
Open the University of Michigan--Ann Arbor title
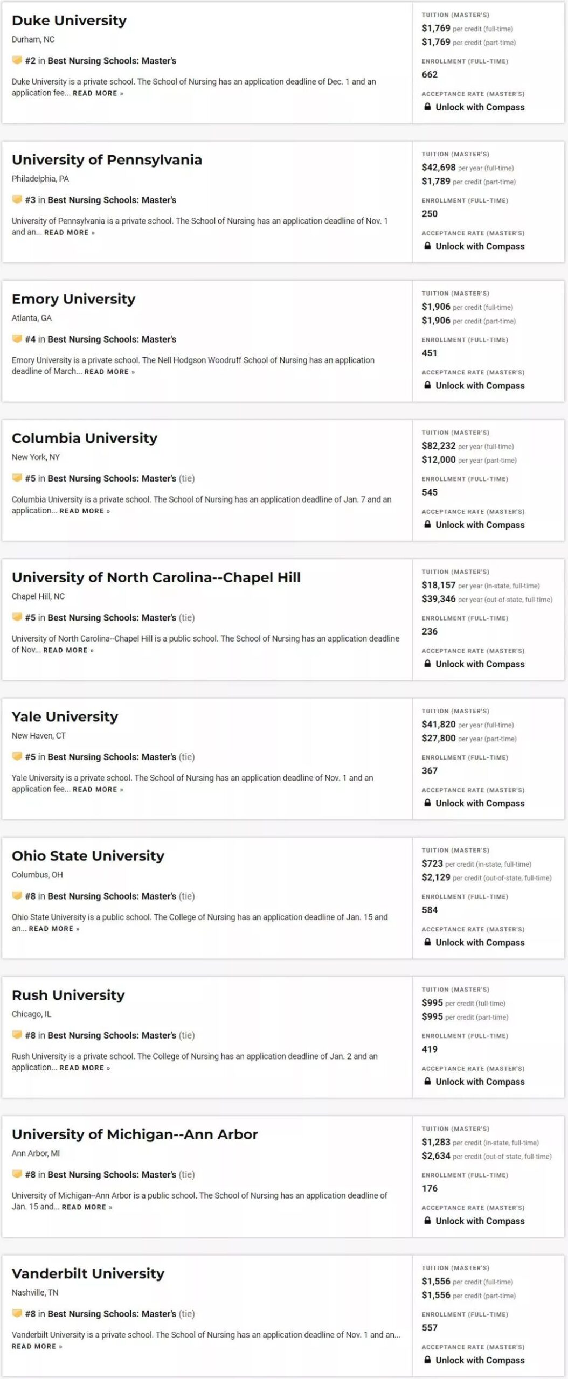pyautogui.click(x=135, y=1134)
